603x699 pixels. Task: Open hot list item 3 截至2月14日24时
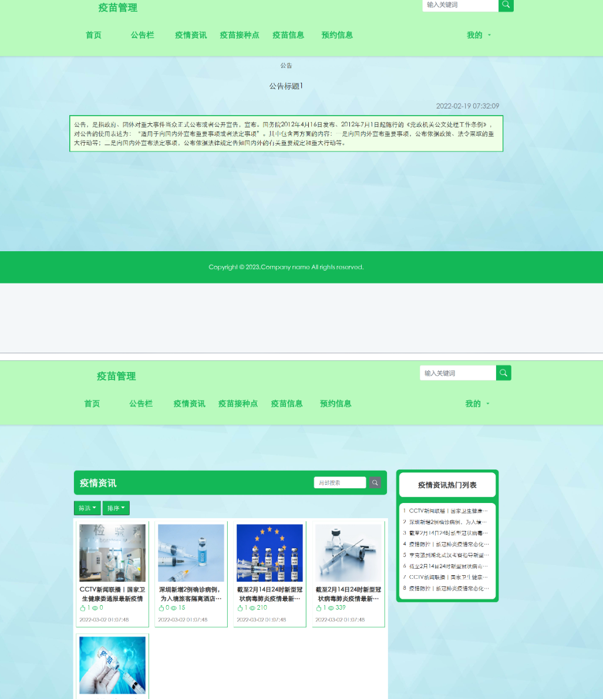click(x=447, y=533)
